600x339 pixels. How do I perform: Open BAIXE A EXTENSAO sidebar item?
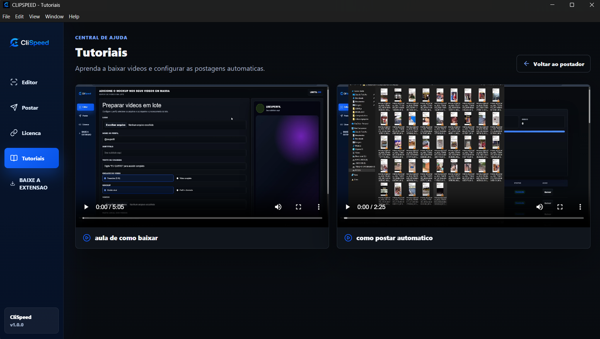(x=31, y=184)
